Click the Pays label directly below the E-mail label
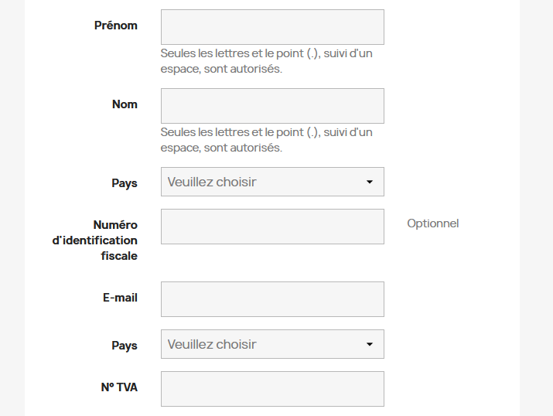 click(x=125, y=346)
